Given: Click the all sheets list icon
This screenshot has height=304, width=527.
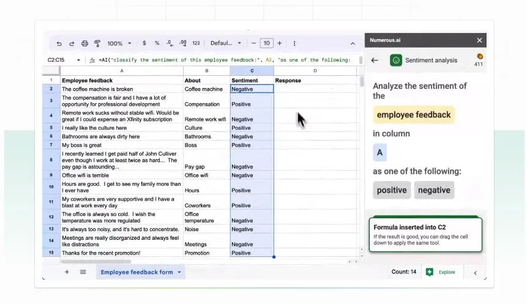Looking at the screenshot, I should pyautogui.click(x=83, y=272).
